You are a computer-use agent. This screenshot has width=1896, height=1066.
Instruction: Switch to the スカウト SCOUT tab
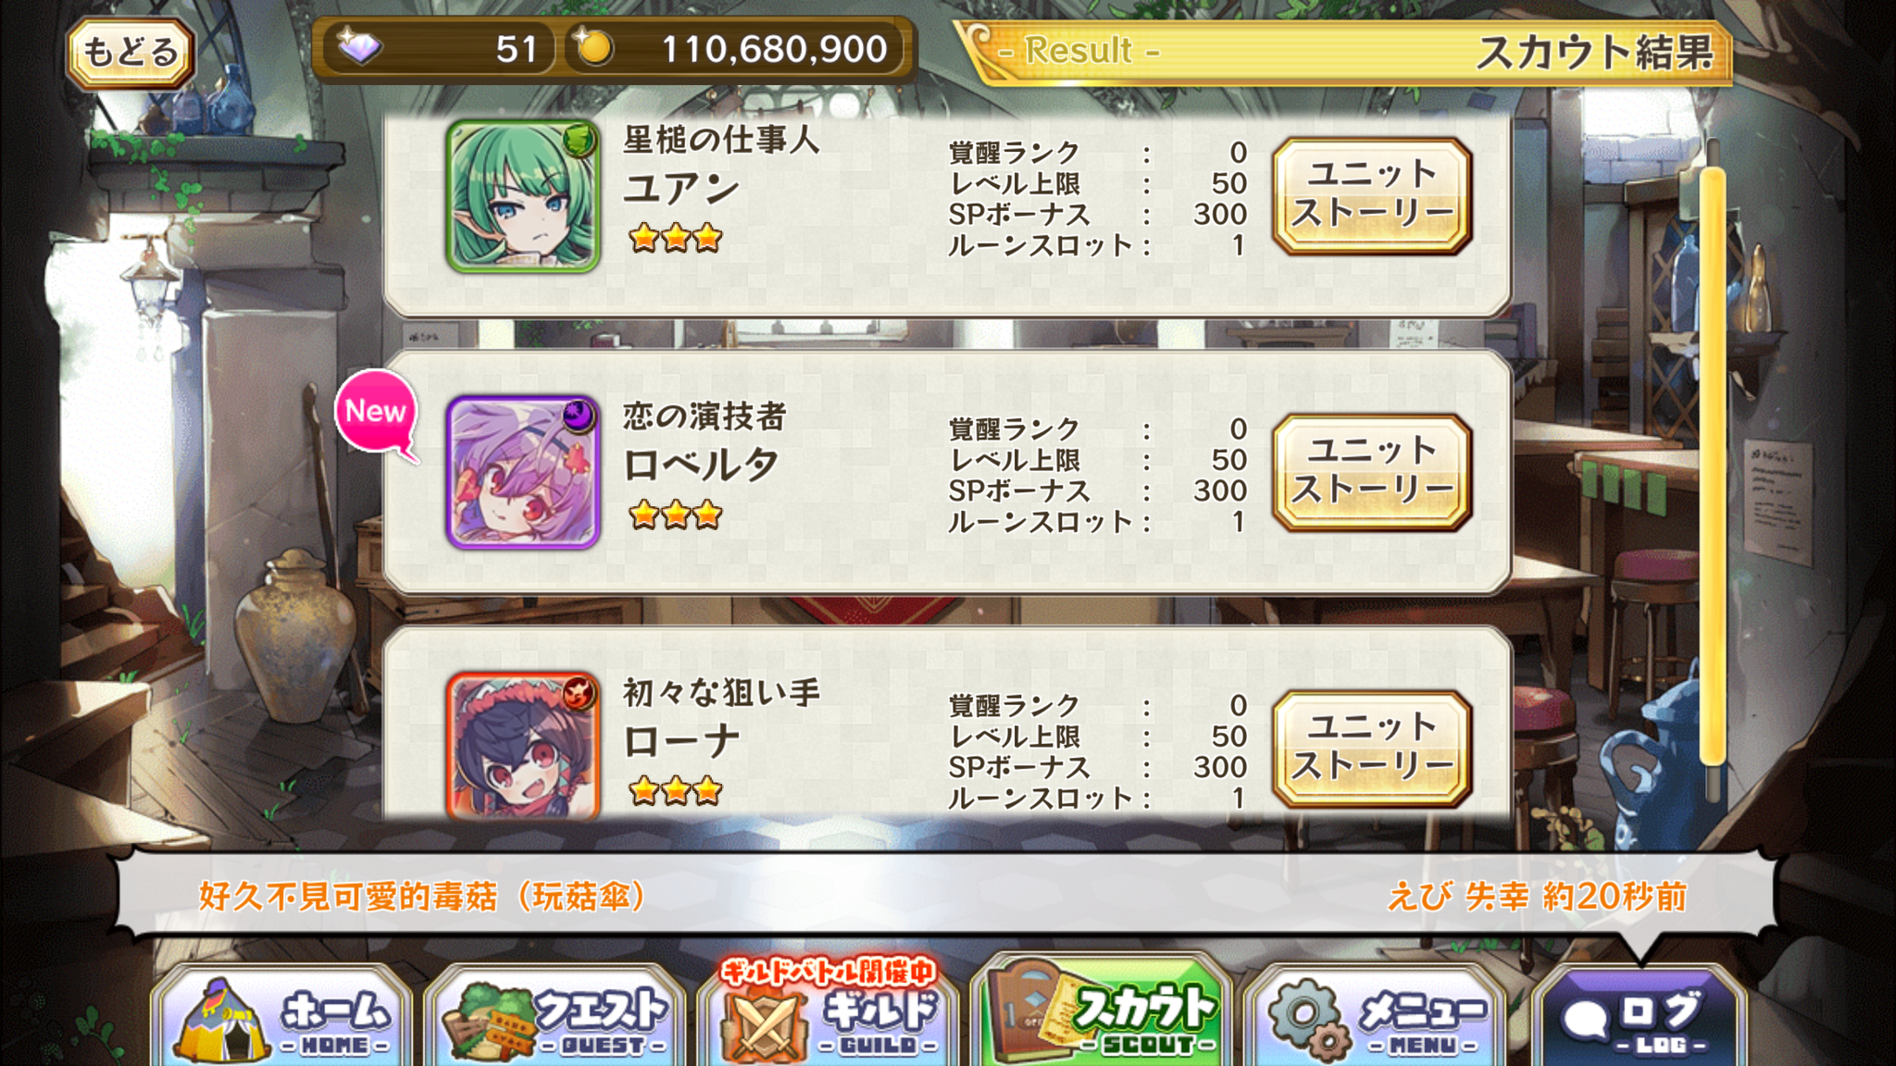pos(1101,1013)
